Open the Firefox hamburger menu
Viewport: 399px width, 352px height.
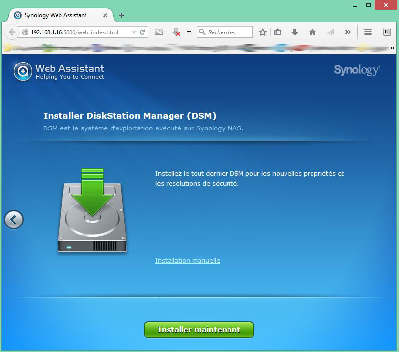click(368, 32)
